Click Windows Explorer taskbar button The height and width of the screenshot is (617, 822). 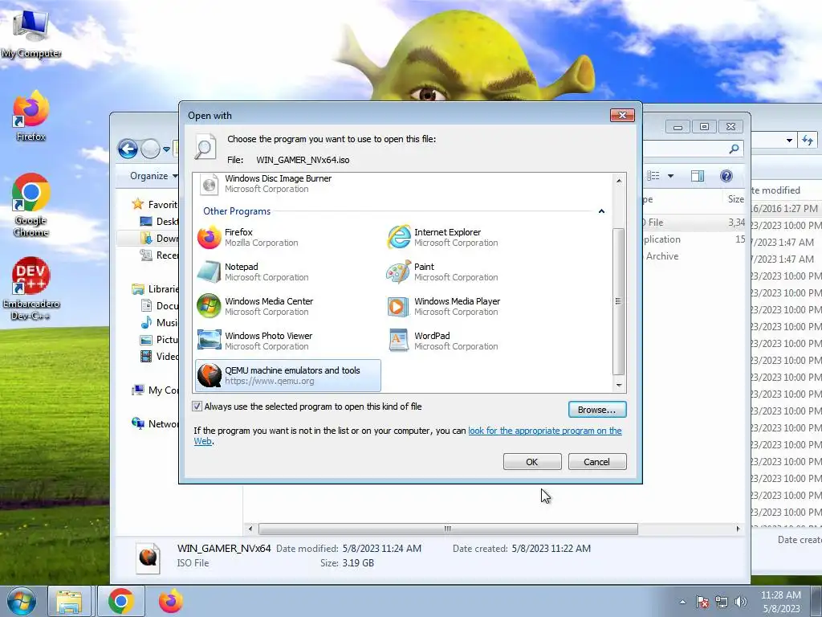point(70,602)
